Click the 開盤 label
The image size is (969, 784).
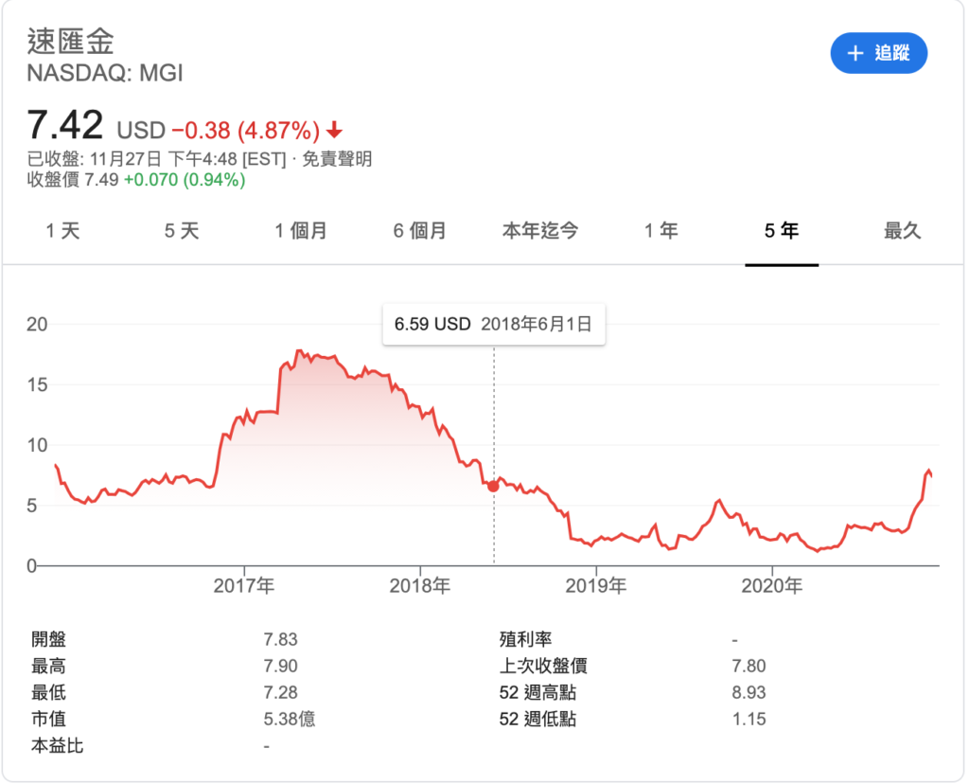48,639
